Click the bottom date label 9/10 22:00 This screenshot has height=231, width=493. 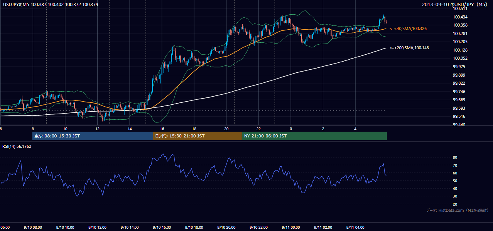tap(258, 228)
